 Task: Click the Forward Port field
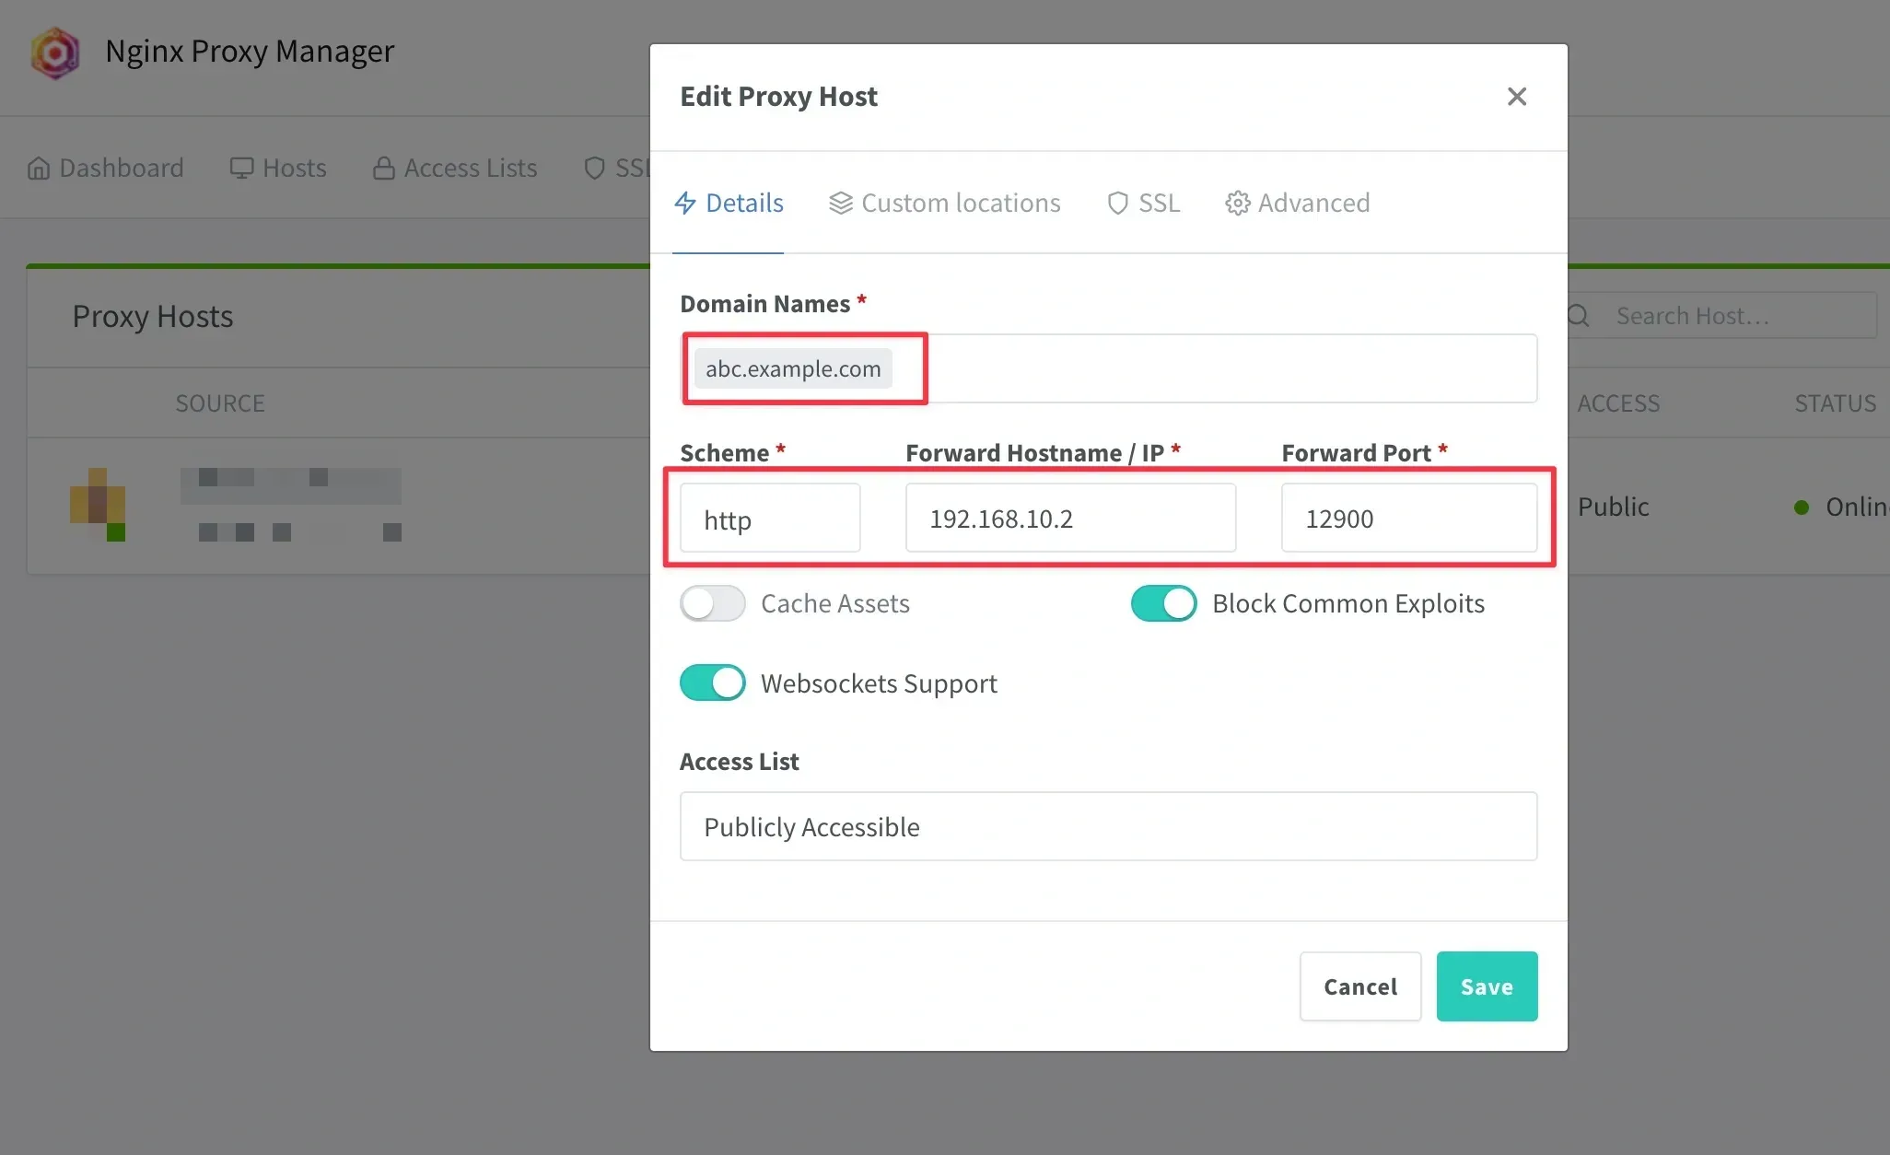[x=1409, y=519]
